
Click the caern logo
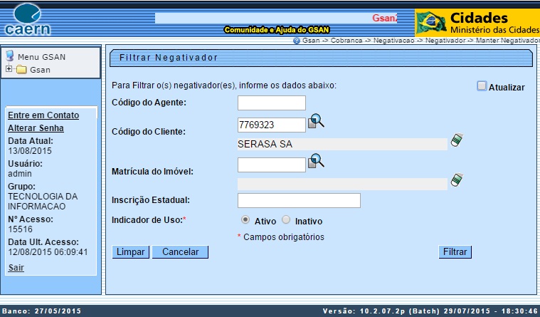(x=27, y=19)
